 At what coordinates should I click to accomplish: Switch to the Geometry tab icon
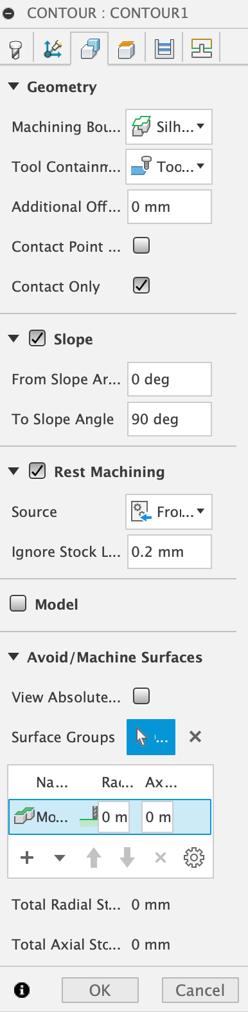[x=89, y=49]
